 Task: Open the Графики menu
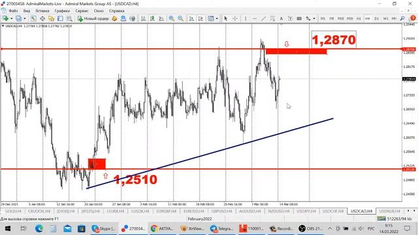62,11
